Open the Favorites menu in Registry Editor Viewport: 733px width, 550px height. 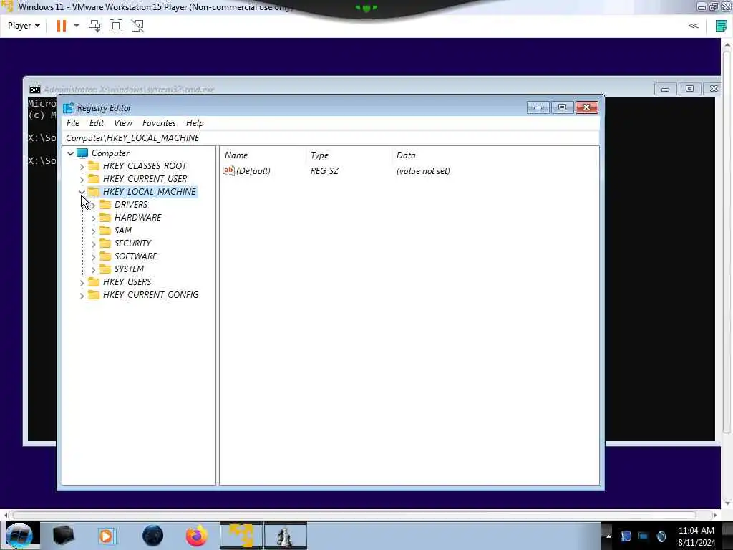coord(159,123)
